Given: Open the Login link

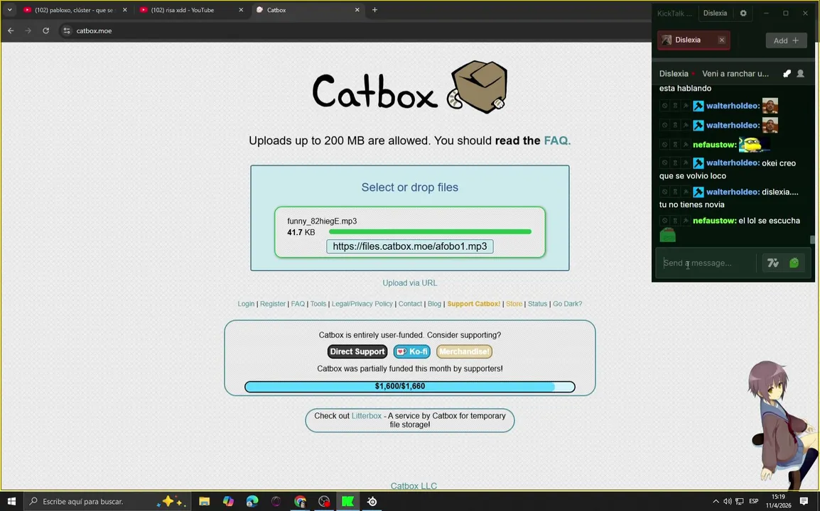Looking at the screenshot, I should click(x=246, y=304).
